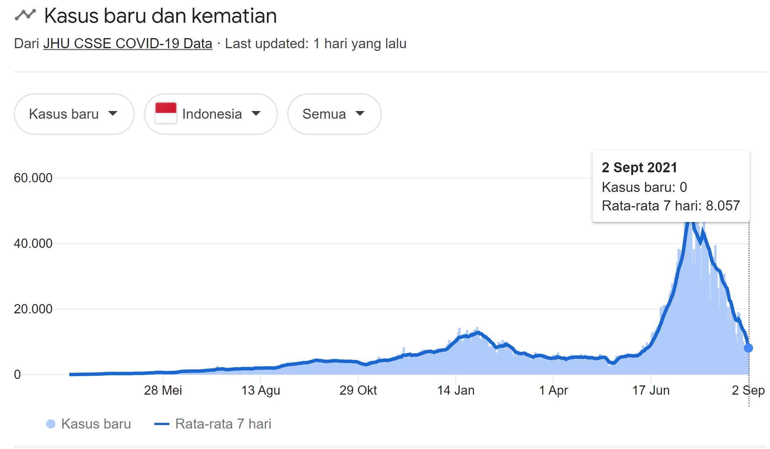Click the Rata-rata 7 hari legend line

[x=162, y=424]
